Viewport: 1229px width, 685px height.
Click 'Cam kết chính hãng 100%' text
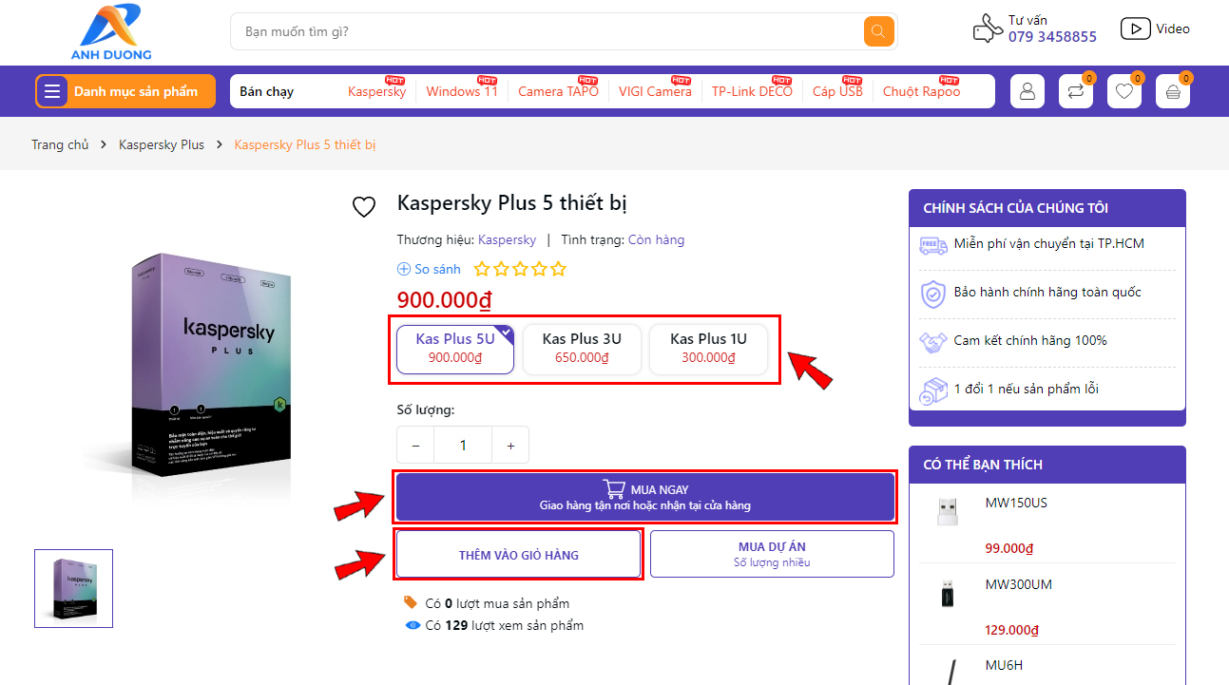1030,340
